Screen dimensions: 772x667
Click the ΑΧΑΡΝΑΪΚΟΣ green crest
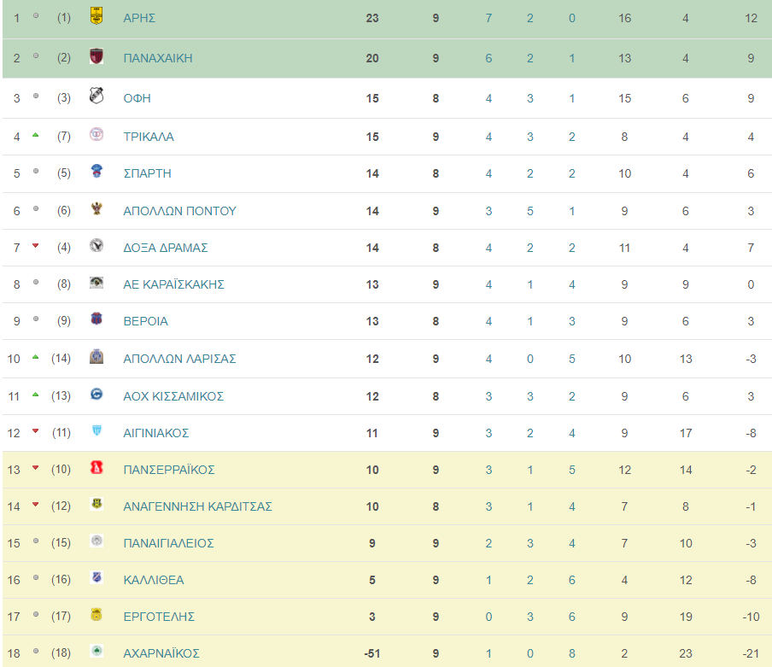(x=96, y=652)
